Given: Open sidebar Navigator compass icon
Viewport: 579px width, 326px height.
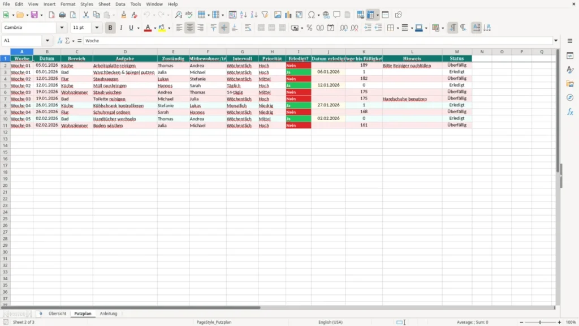Looking at the screenshot, I should tap(570, 97).
